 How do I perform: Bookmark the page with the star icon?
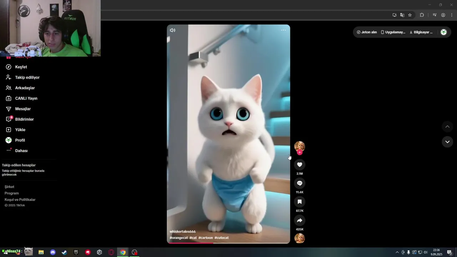410,15
